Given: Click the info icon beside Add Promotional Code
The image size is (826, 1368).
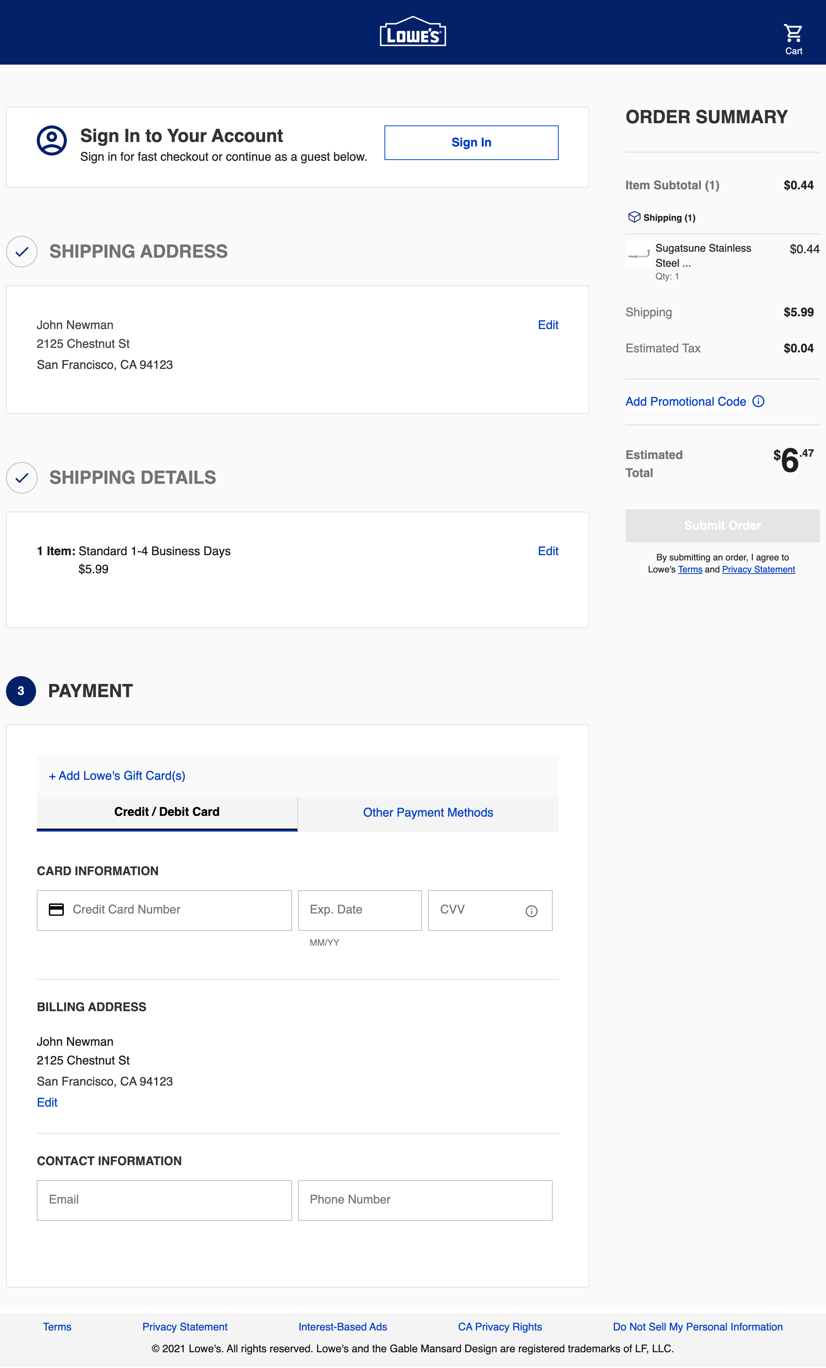Looking at the screenshot, I should (758, 401).
